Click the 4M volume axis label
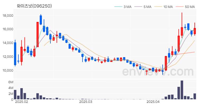199x106 pixels. click(x=11, y=88)
